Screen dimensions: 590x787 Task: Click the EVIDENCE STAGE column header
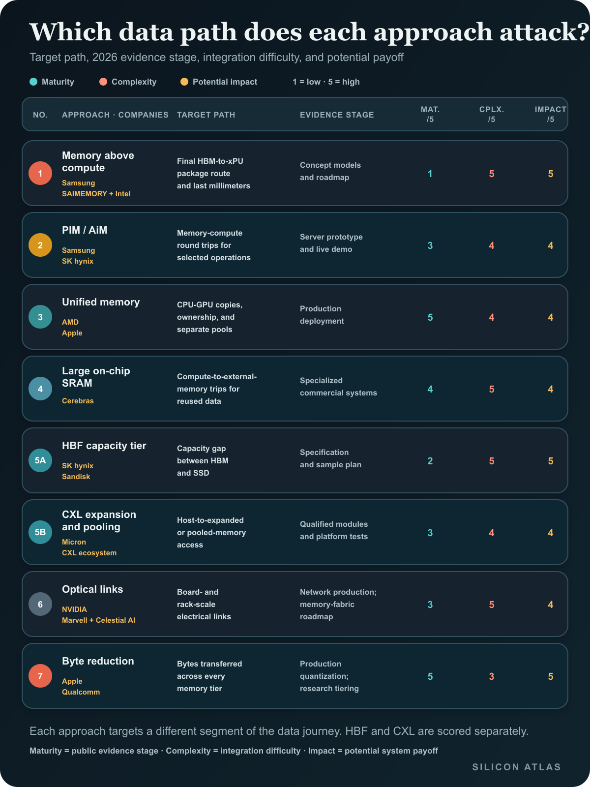coord(337,115)
